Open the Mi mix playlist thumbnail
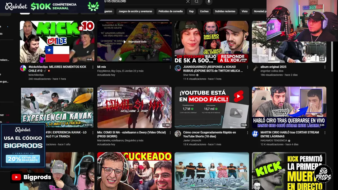The image size is (338, 190). pos(134,42)
